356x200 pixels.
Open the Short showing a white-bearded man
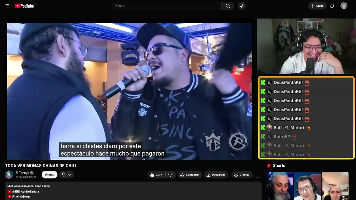pyautogui.click(x=280, y=186)
